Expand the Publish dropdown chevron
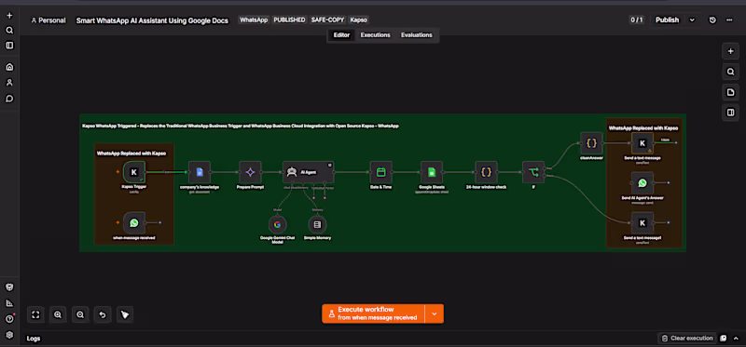 pyautogui.click(x=692, y=20)
